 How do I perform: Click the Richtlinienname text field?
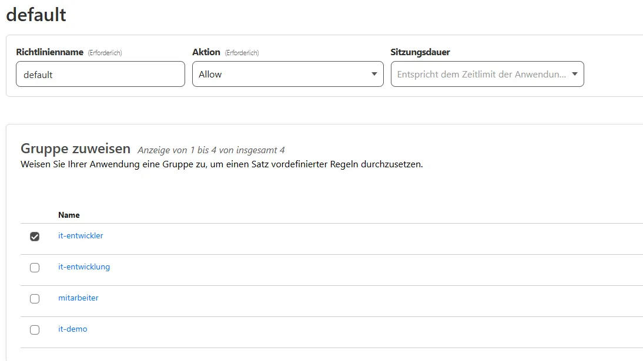click(100, 75)
